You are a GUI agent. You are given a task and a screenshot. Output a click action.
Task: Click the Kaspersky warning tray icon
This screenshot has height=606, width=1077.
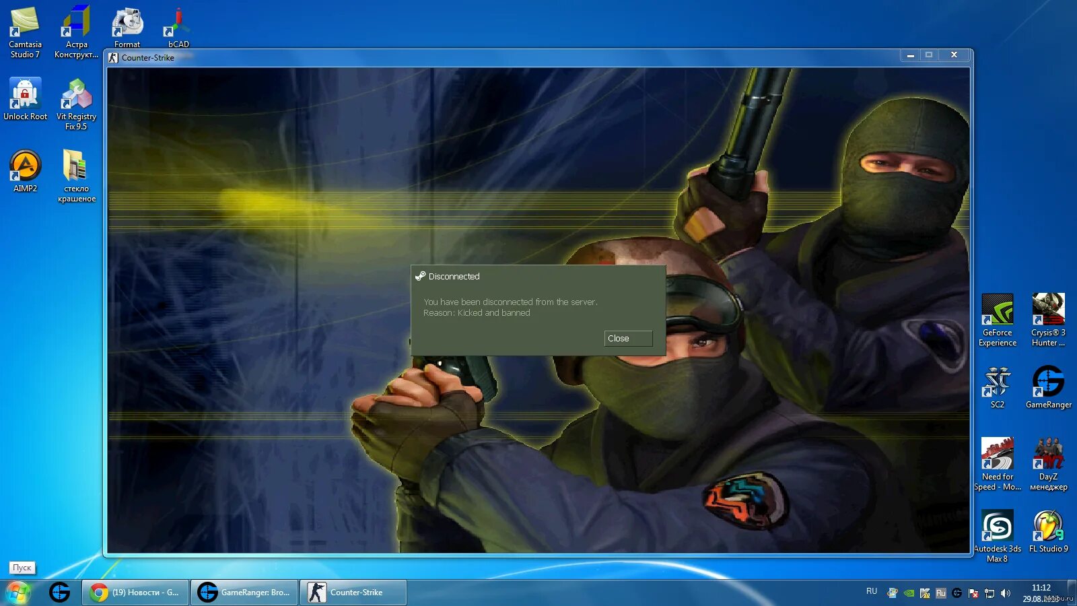pos(925,593)
